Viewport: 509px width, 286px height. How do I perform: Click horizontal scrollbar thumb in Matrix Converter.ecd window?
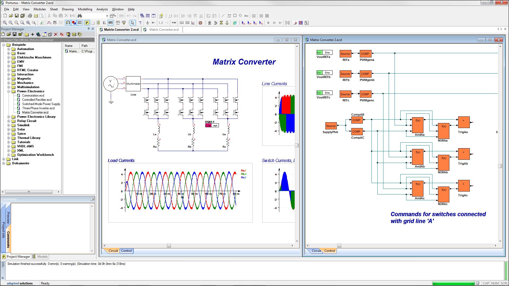(x=169, y=246)
